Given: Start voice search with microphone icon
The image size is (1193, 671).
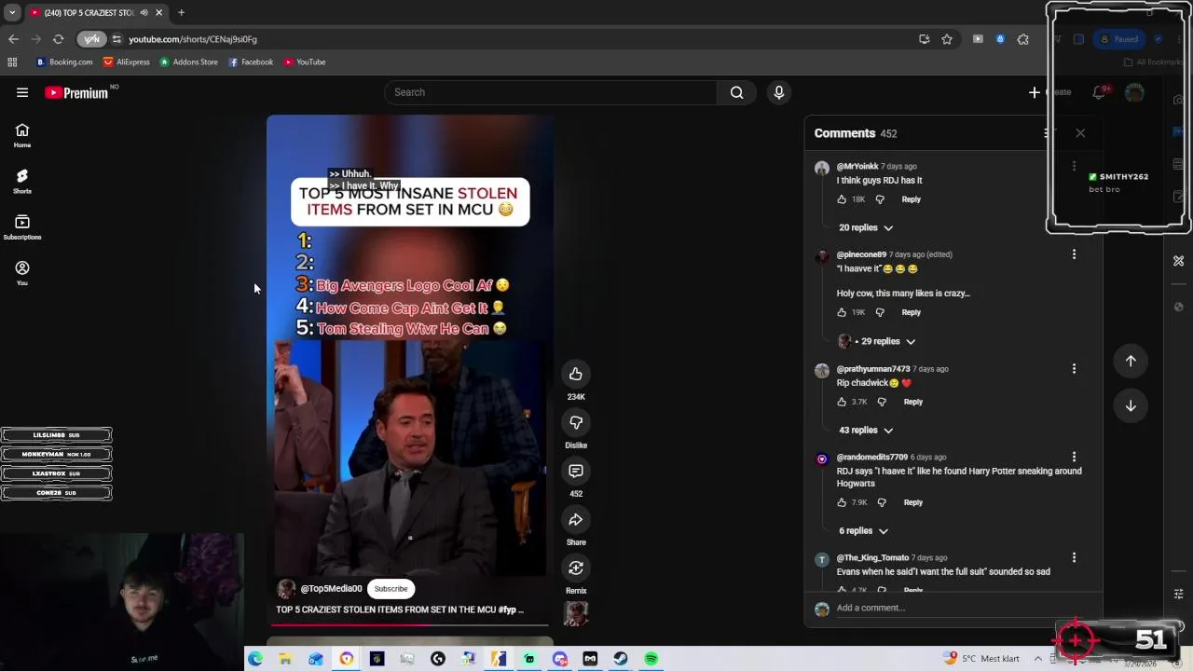Looking at the screenshot, I should tap(779, 92).
